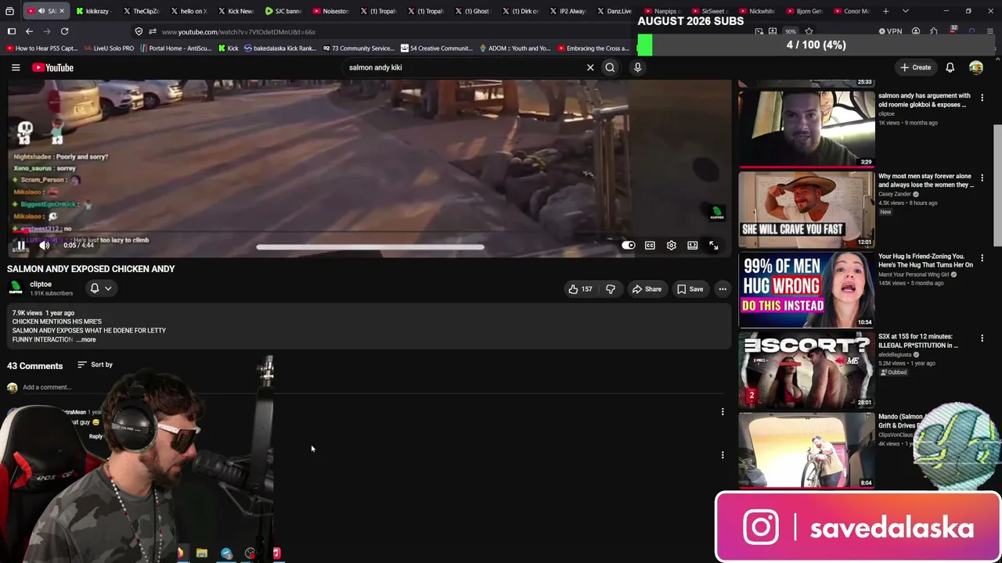Open options for 'Your Hug Is Friend-Zoning' video
The width and height of the screenshot is (1002, 563).
(982, 257)
